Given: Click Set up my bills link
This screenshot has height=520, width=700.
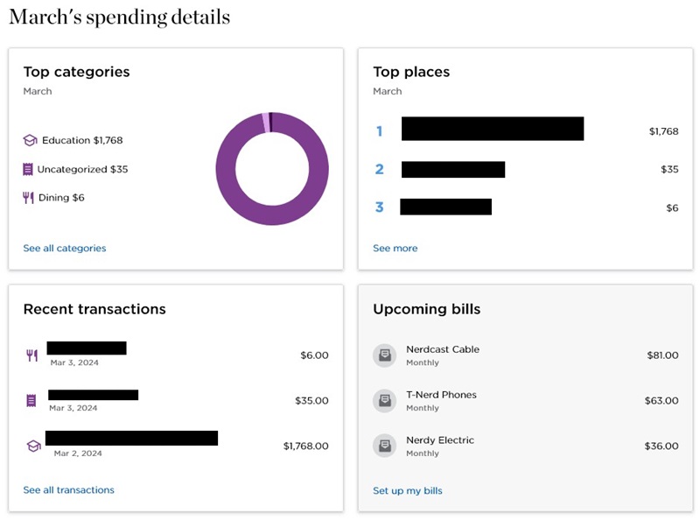Looking at the screenshot, I should coord(408,491).
